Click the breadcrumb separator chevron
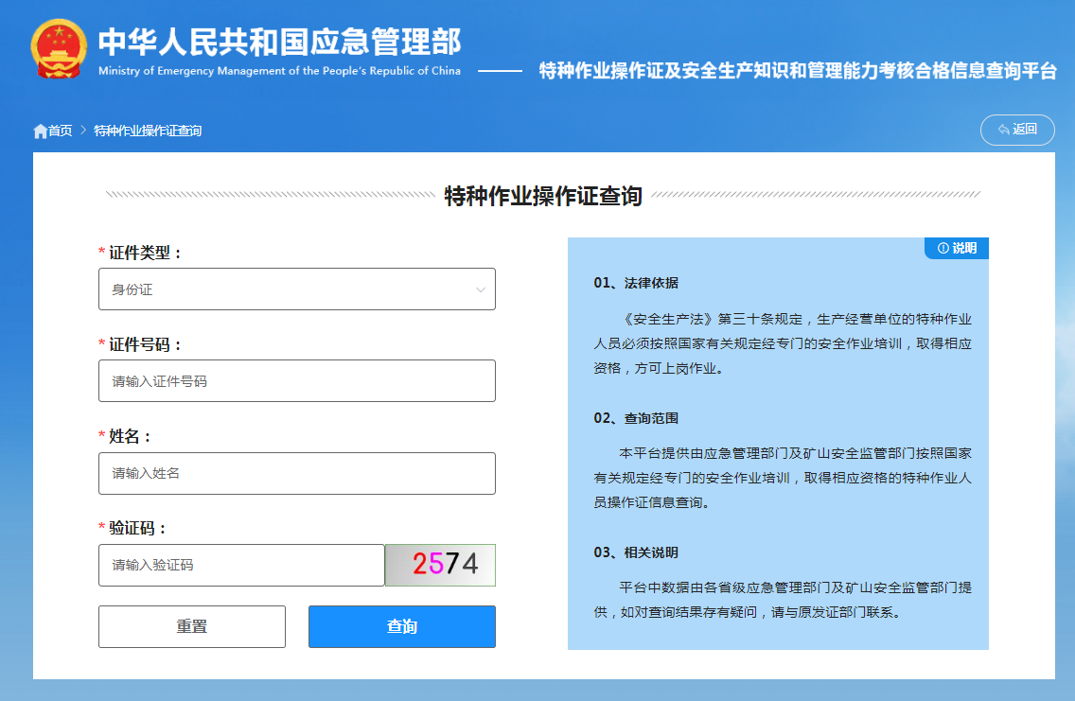1075x701 pixels. click(83, 131)
